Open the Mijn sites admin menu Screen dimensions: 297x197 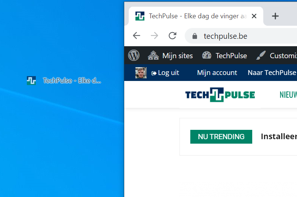point(170,56)
